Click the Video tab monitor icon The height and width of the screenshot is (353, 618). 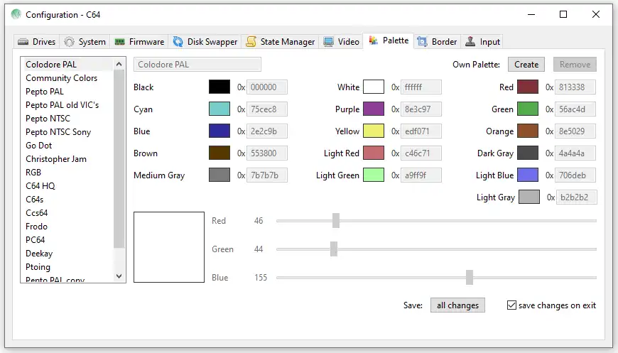point(328,42)
